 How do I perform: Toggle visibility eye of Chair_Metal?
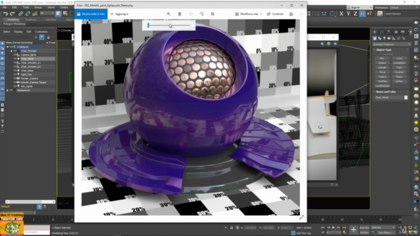[15, 58]
